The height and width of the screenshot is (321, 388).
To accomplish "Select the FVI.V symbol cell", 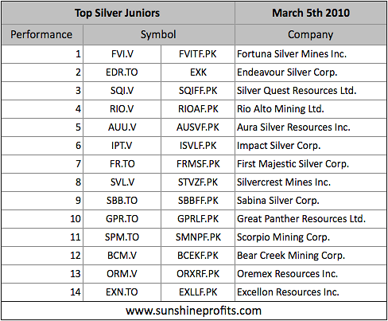I will [122, 54].
